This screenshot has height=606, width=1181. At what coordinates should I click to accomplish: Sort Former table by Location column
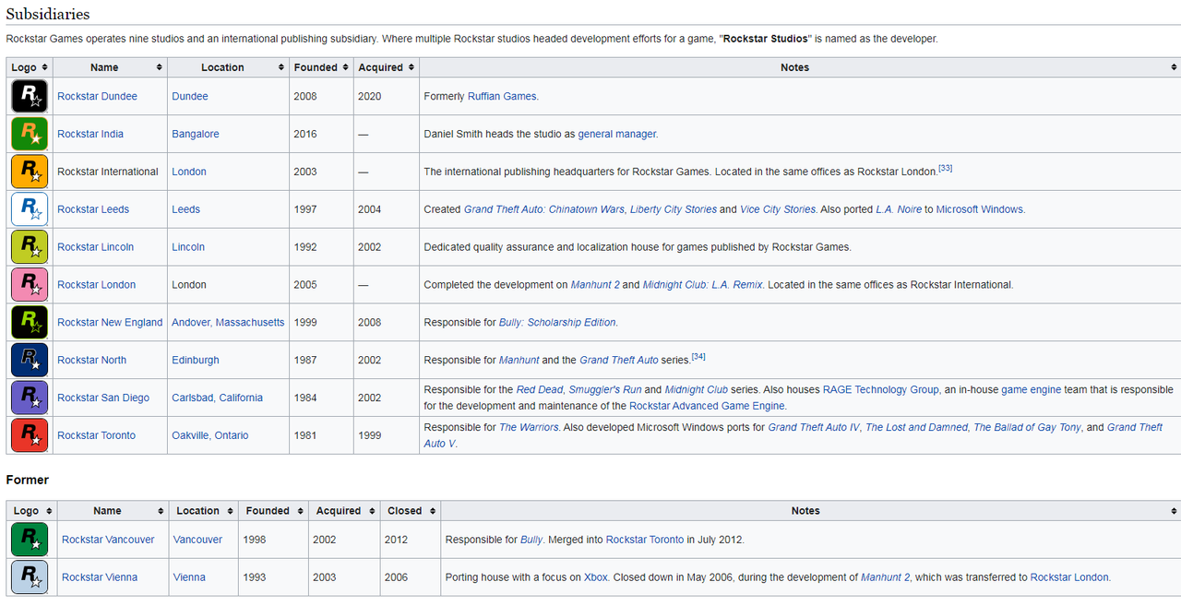(x=204, y=511)
